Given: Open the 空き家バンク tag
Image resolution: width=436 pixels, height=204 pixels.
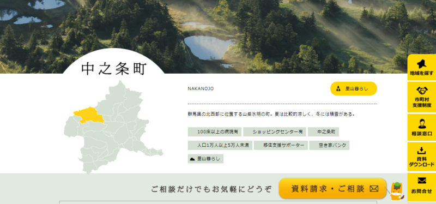Looking at the screenshot, I should coord(329,145).
